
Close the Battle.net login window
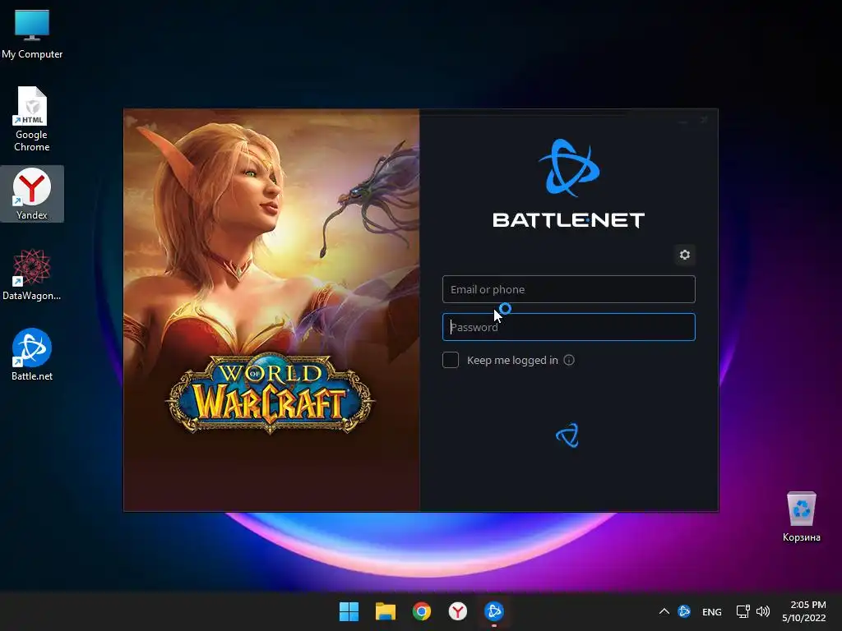point(704,120)
